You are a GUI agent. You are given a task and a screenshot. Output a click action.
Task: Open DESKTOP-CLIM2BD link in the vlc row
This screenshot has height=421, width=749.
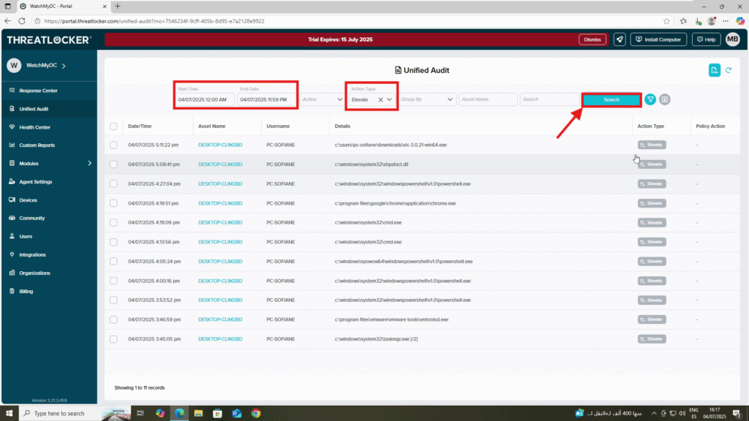[x=220, y=145]
